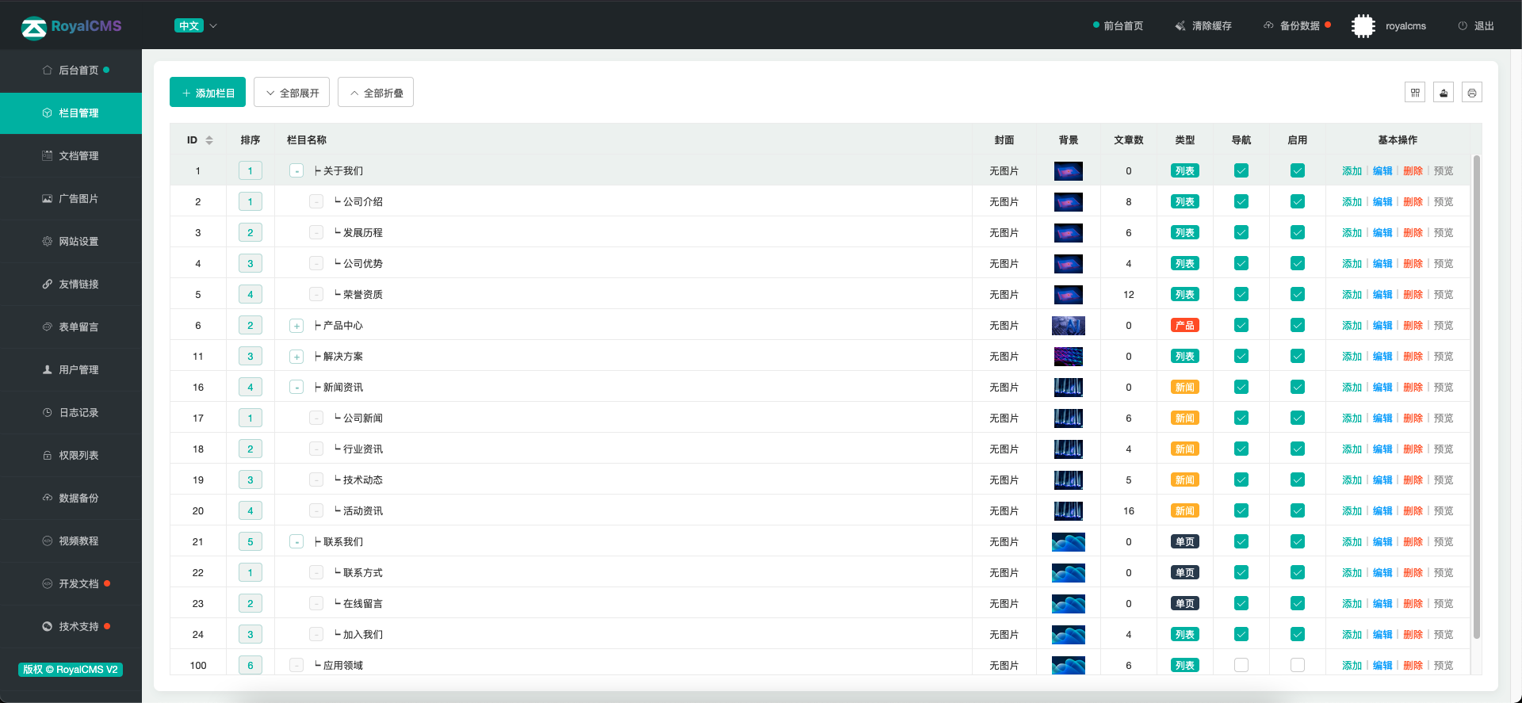The width and height of the screenshot is (1522, 703).
Task: Uncheck 导航 checkbox for 关于我们 row
Action: (1241, 170)
